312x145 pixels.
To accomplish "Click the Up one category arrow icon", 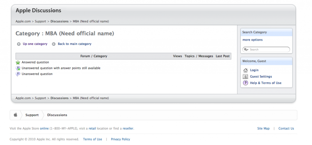I will point(19,44).
